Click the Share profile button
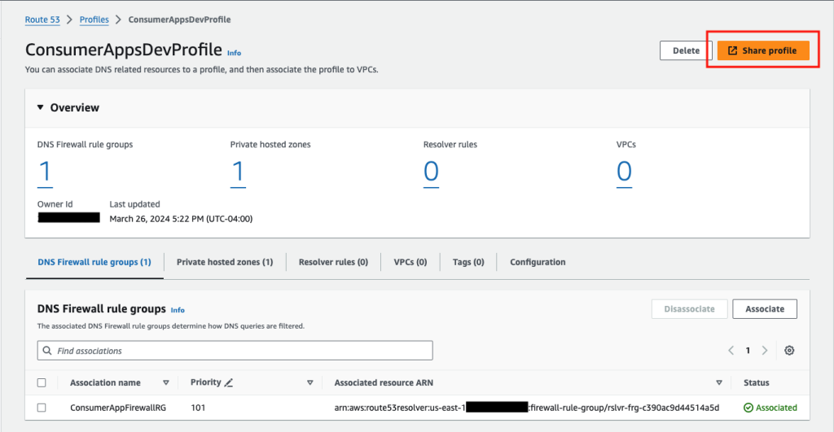This screenshot has width=834, height=432. [x=763, y=50]
